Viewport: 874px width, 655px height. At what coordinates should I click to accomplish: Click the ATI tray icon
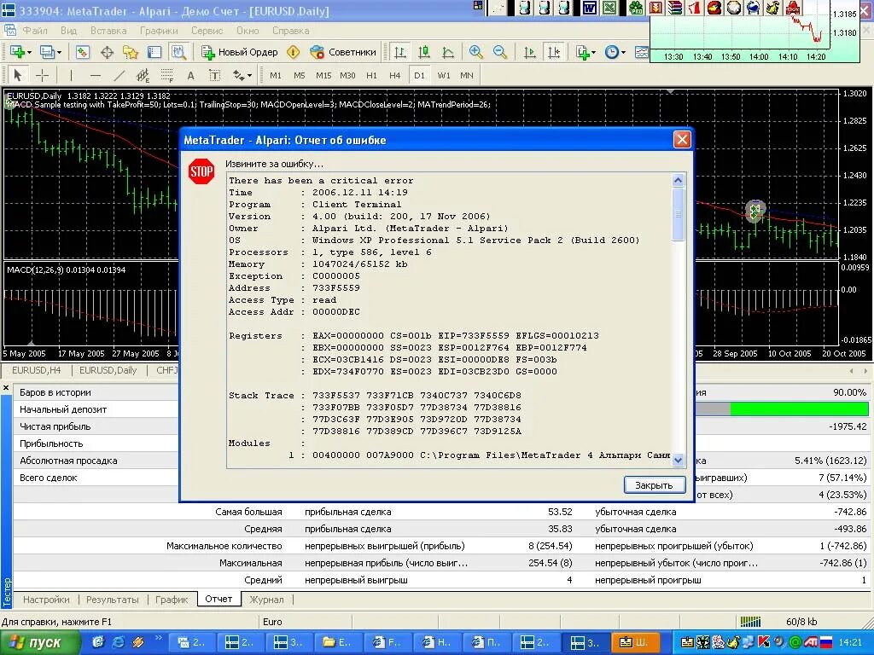[x=811, y=642]
